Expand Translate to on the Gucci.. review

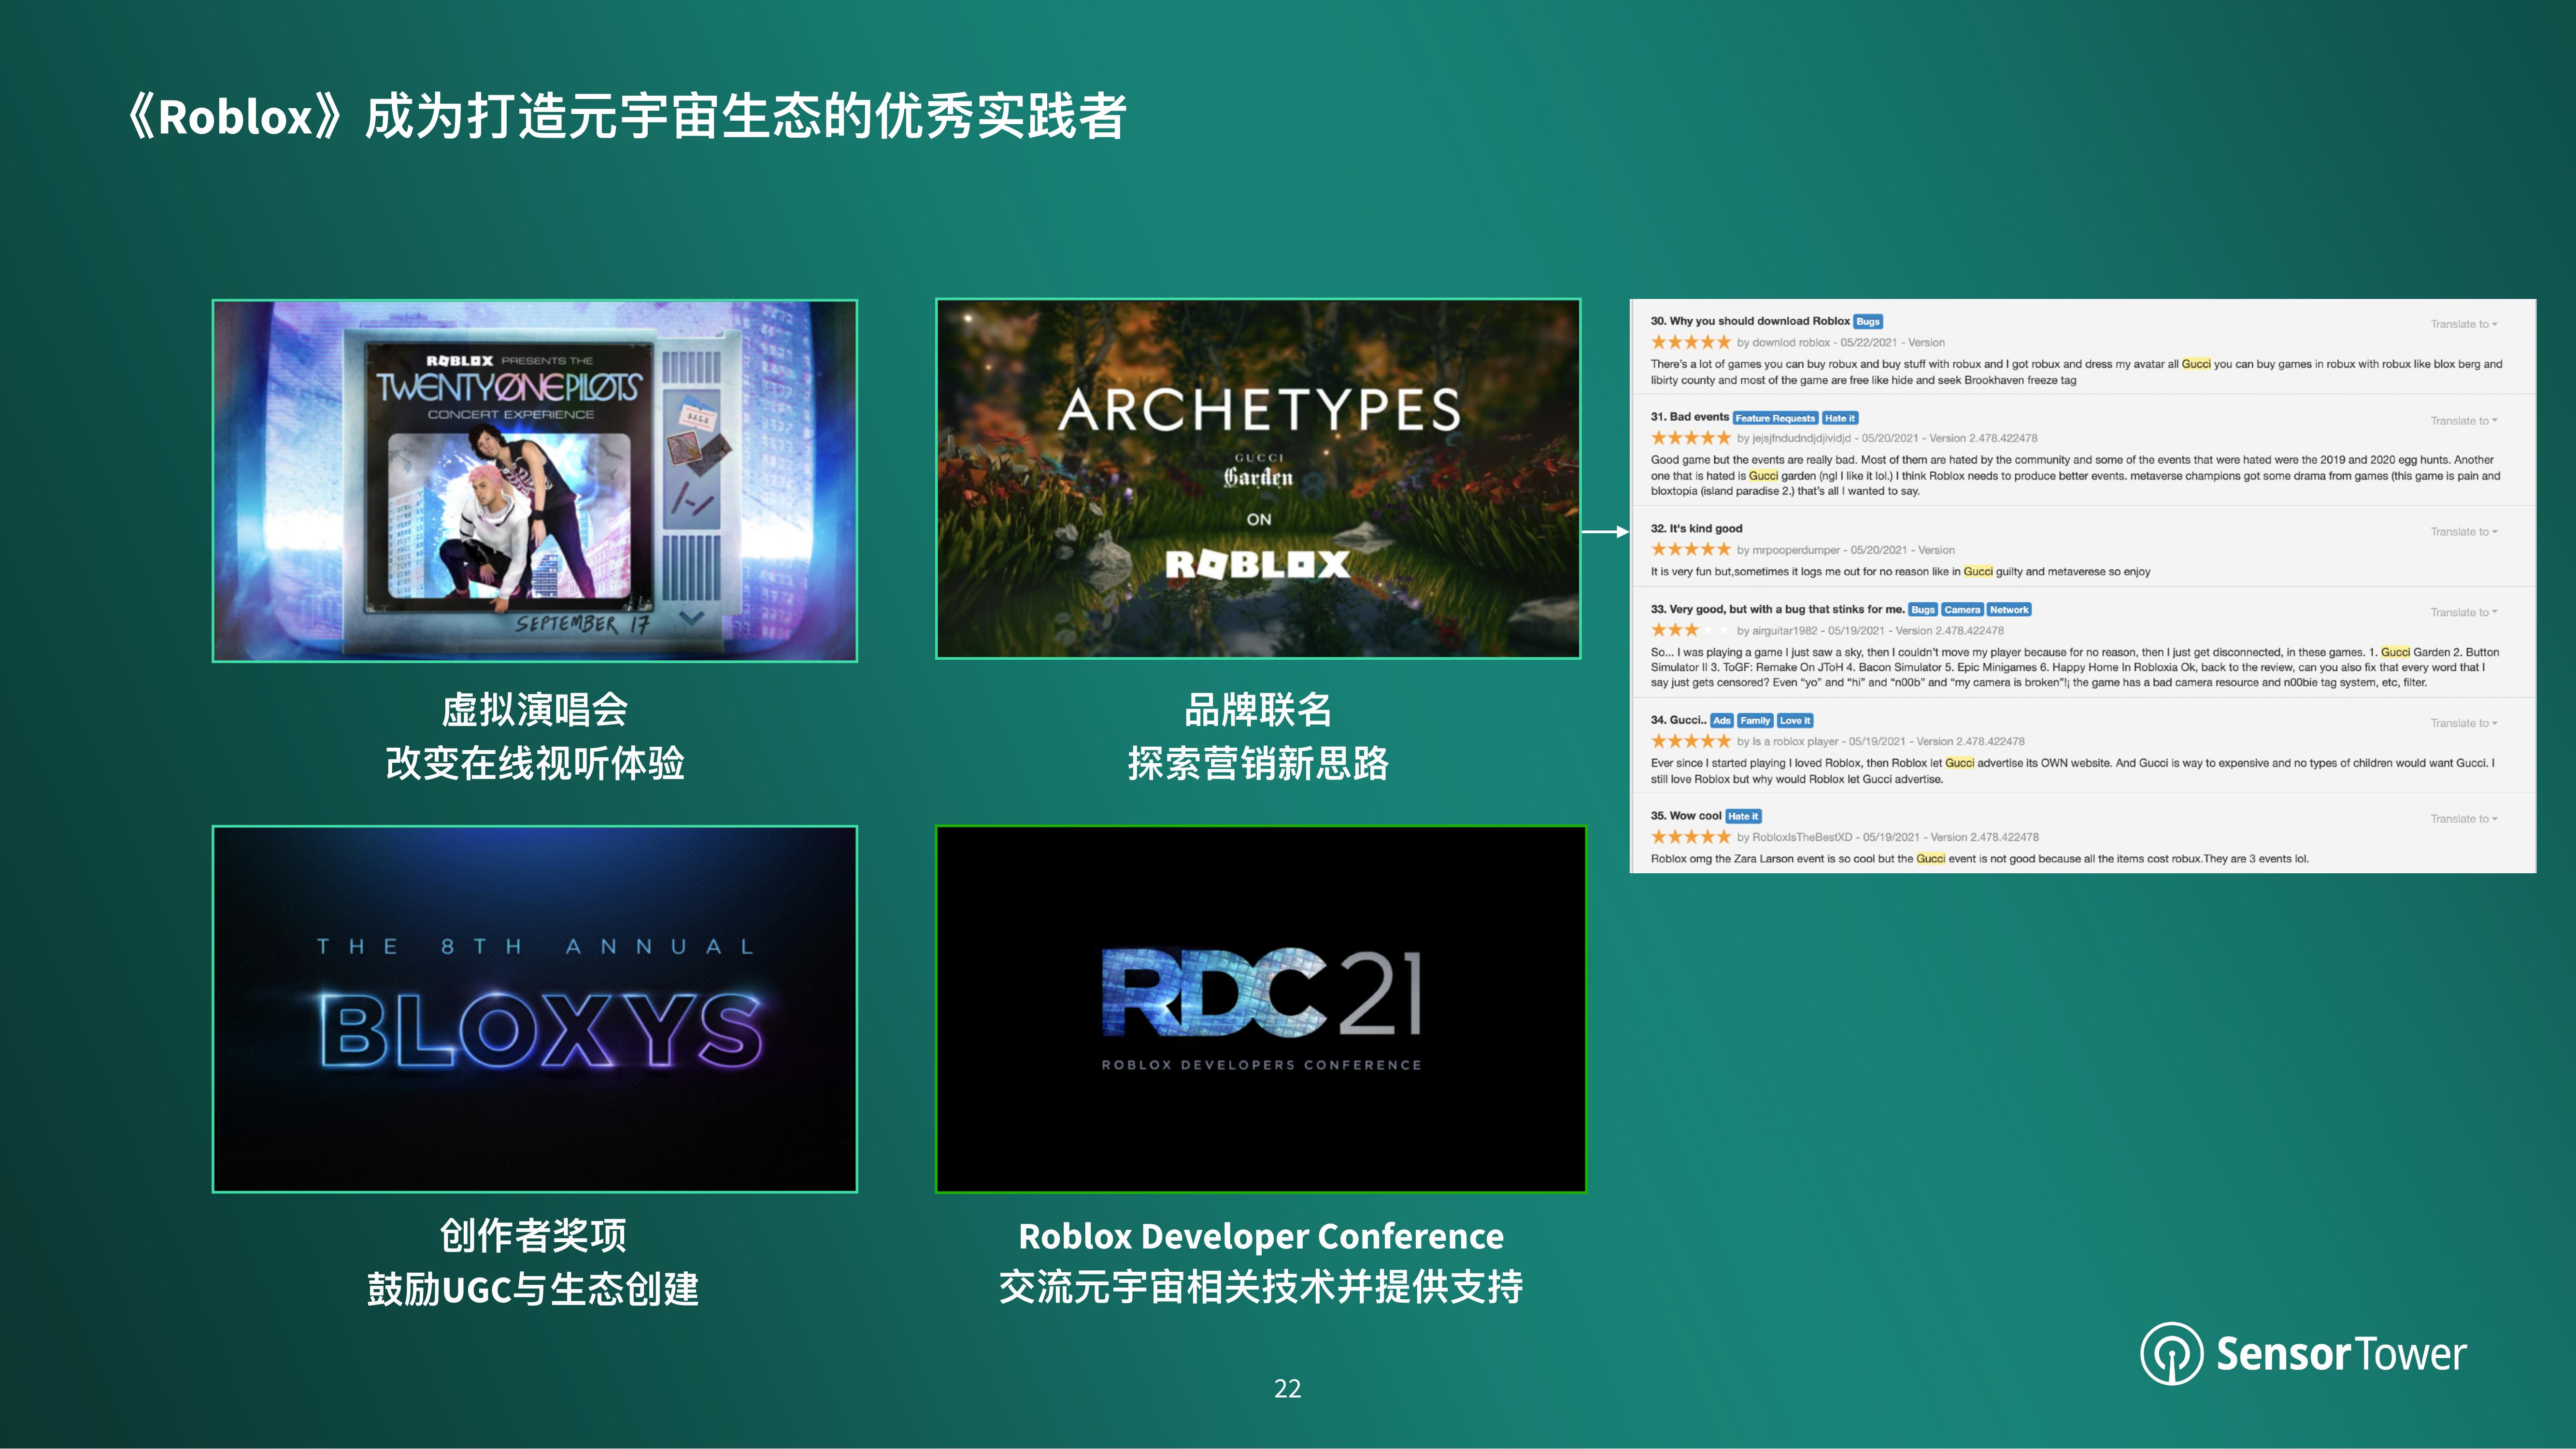click(x=2464, y=724)
